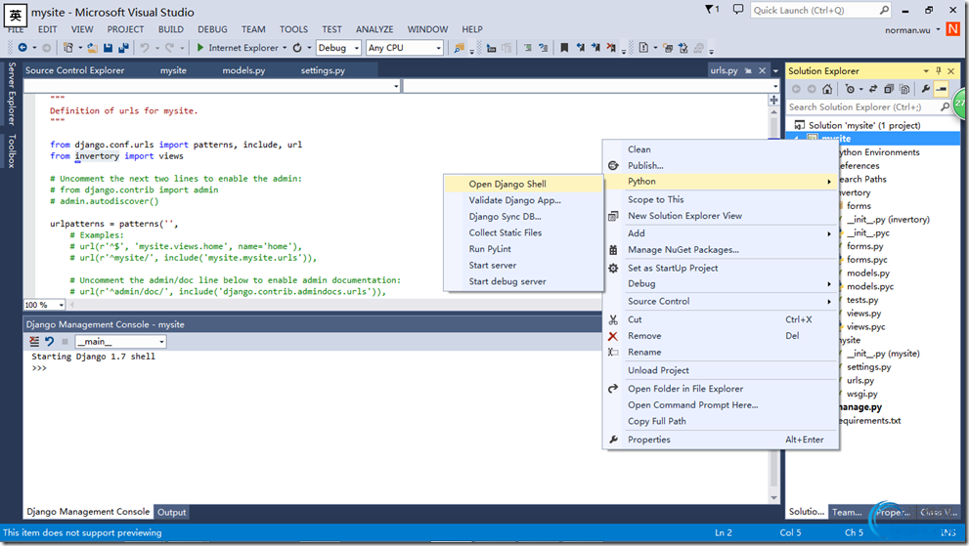Expand the Add submenu arrow
This screenshot has width=969, height=546.
[x=829, y=233]
